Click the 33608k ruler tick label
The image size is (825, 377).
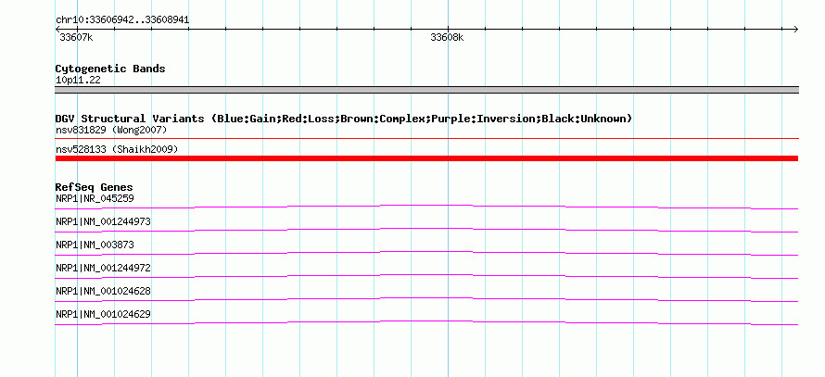tap(447, 37)
